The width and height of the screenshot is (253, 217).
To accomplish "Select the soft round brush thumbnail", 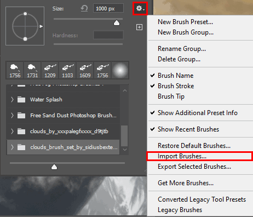I will pyautogui.click(x=120, y=70).
